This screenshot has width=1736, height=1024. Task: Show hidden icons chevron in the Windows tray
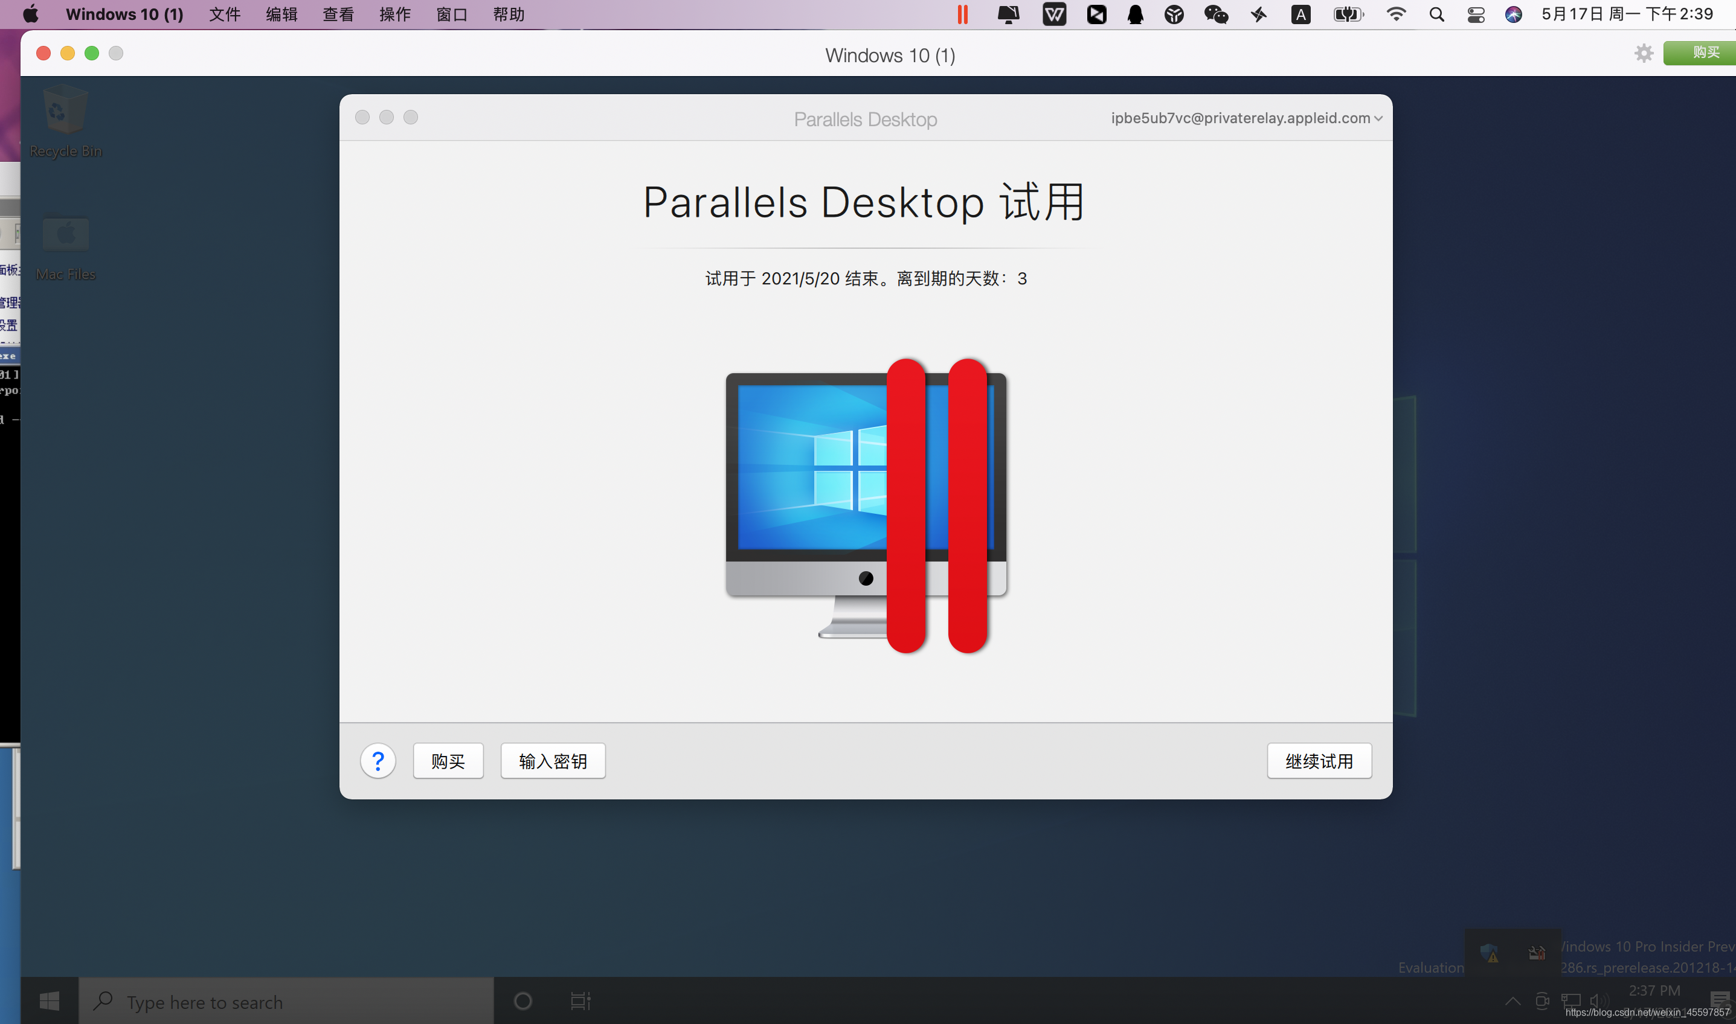pyautogui.click(x=1513, y=1000)
